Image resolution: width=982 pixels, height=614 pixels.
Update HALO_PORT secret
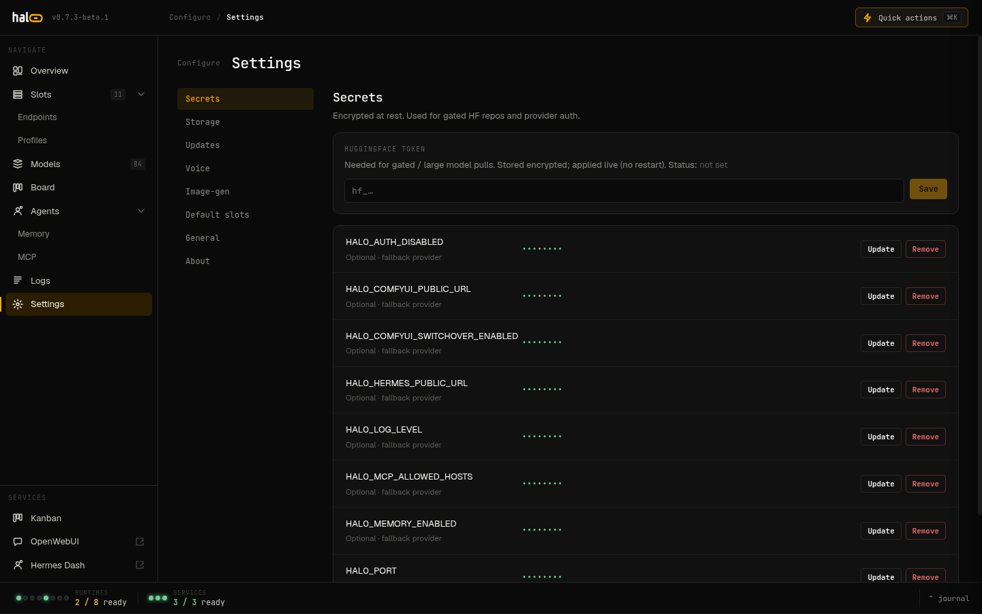(881, 576)
